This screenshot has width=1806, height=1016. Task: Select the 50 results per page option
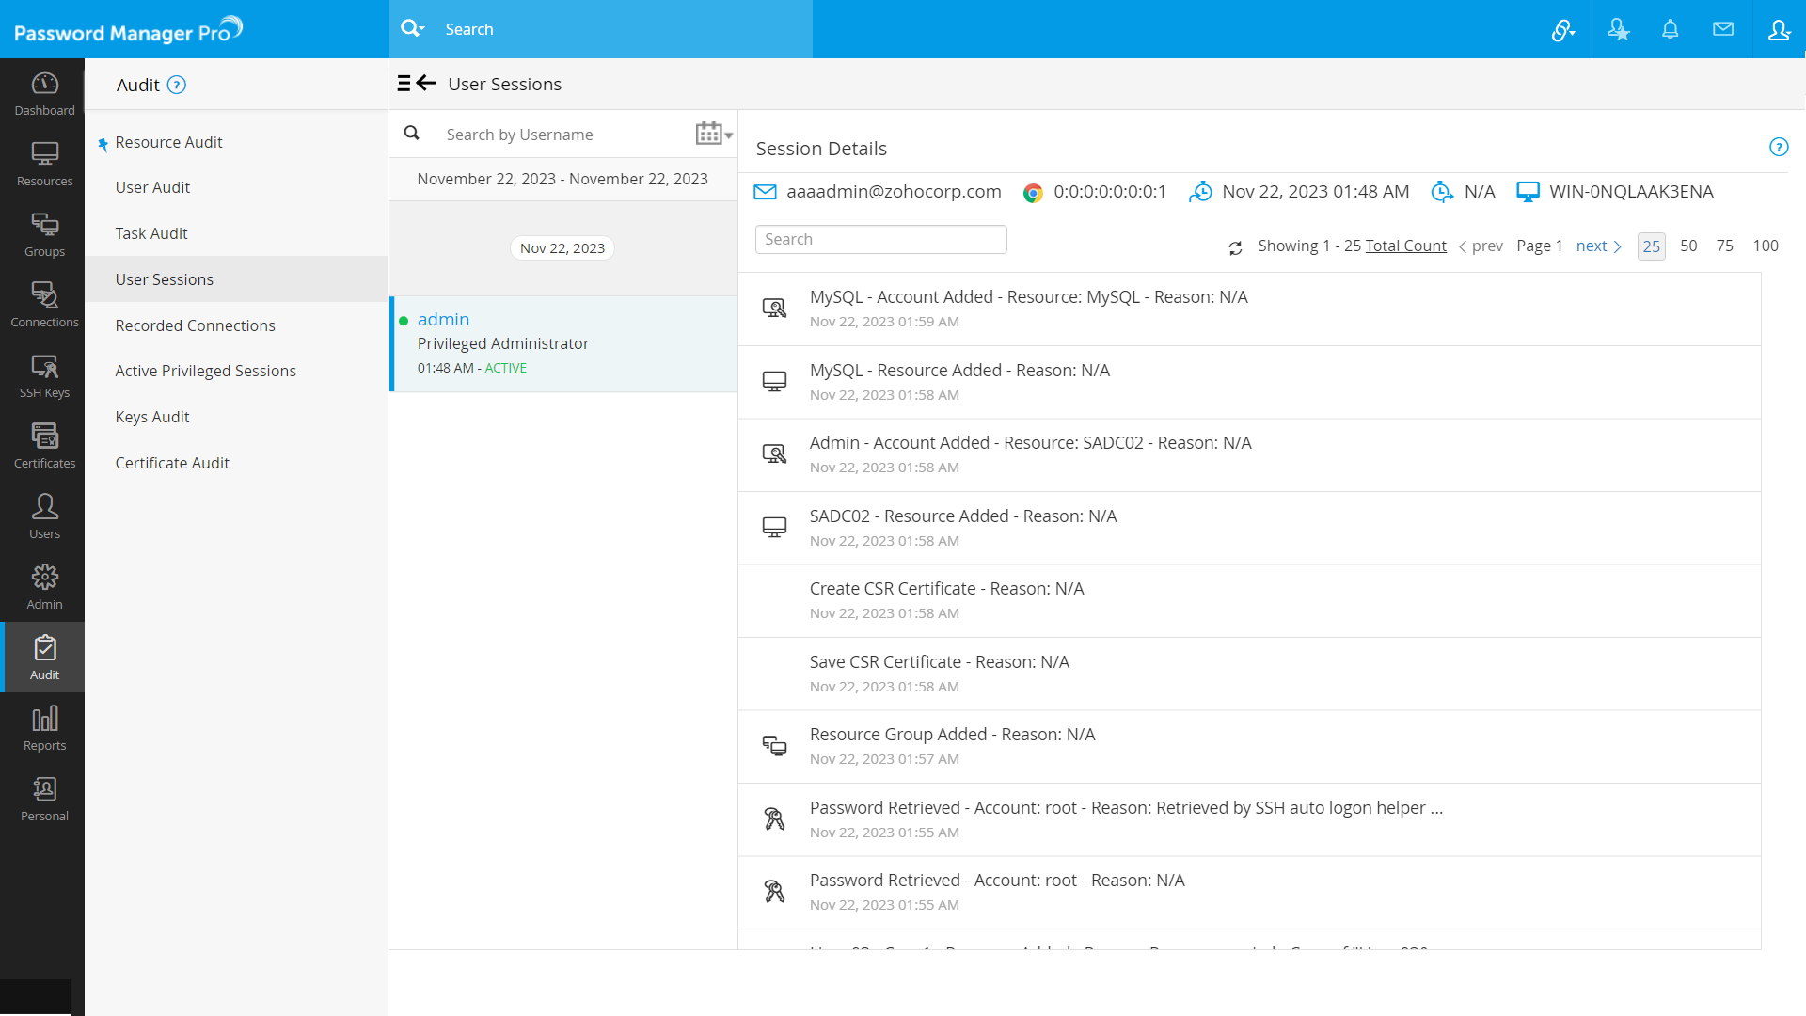pyautogui.click(x=1688, y=246)
